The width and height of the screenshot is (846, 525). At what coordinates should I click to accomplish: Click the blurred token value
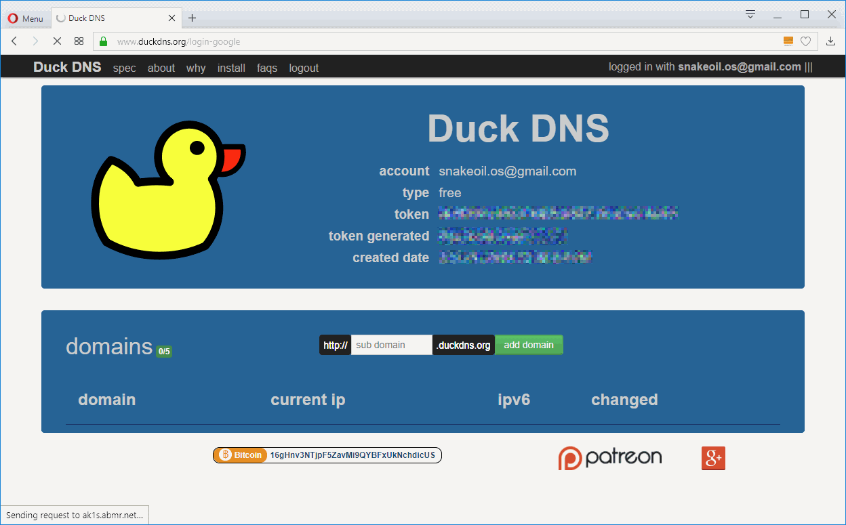(x=559, y=214)
